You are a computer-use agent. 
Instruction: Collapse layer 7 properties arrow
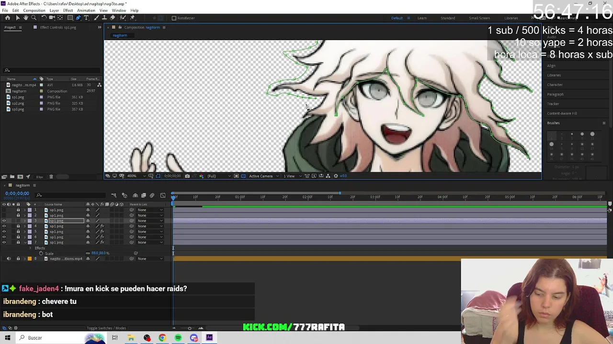[25, 242]
